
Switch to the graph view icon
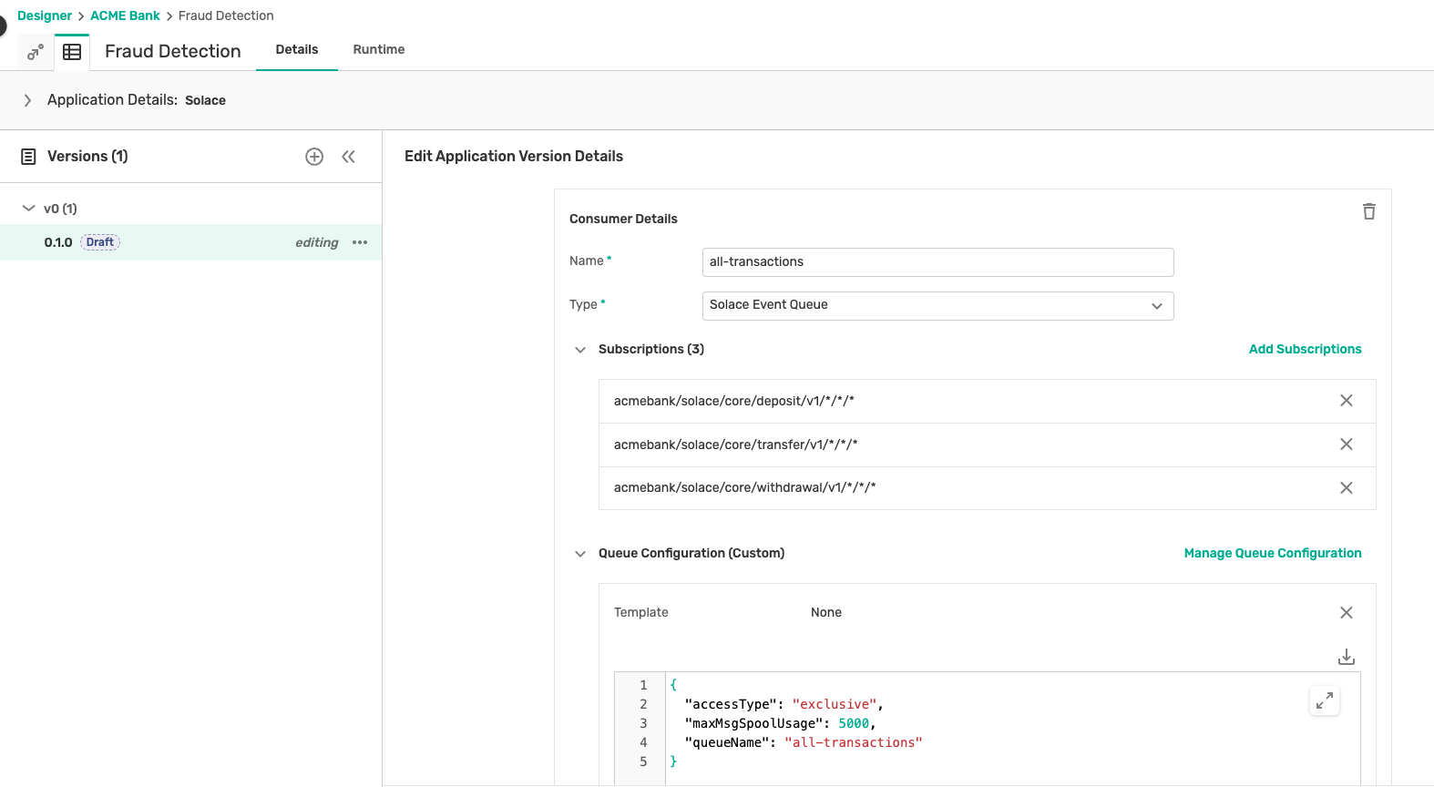pos(36,53)
